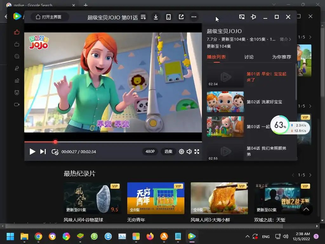Go to previous page of 最热纪录片
Screen dimensions: 325x244
click(x=293, y=175)
